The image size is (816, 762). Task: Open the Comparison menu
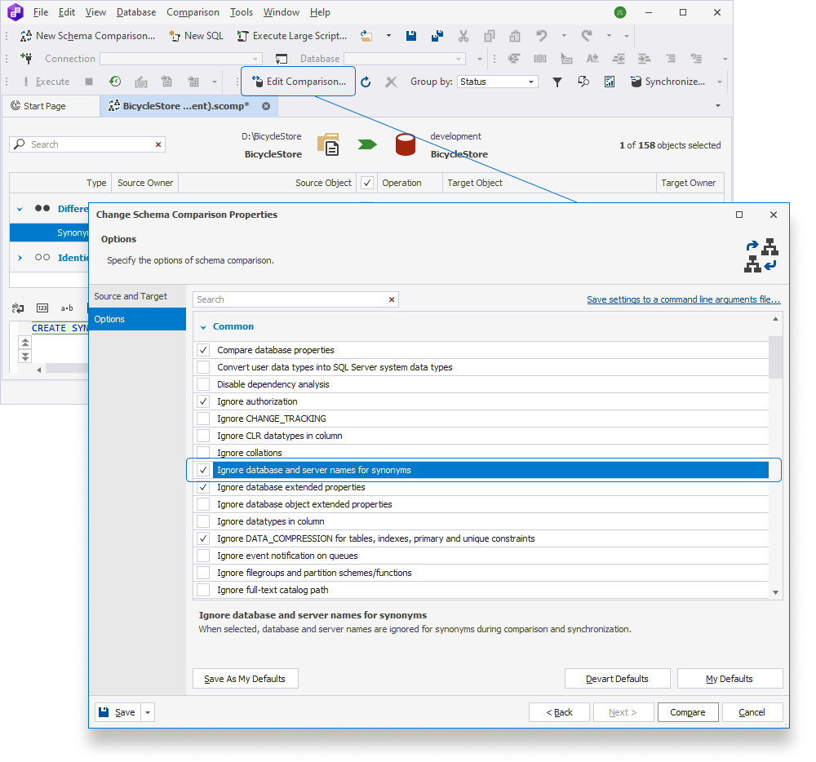coord(193,12)
